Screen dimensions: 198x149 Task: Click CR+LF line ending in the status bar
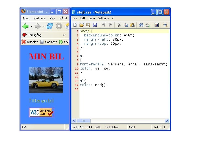click(157, 127)
